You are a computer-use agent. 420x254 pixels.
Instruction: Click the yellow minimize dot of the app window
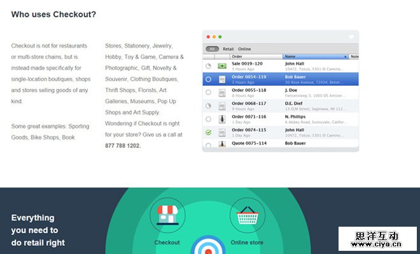pos(214,37)
